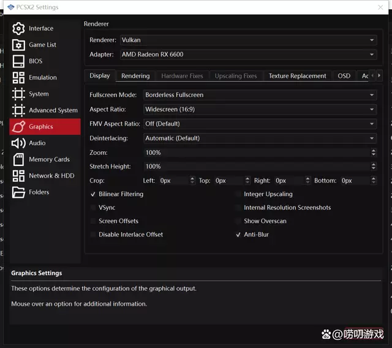Decrease Stretch Height with down arrow
This screenshot has width=392, height=348.
pos(374,168)
